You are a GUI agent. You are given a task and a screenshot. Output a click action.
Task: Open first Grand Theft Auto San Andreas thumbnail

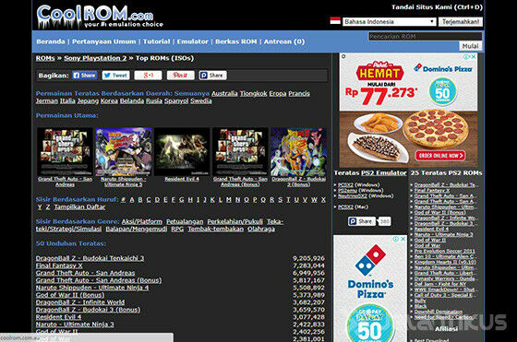tap(65, 152)
